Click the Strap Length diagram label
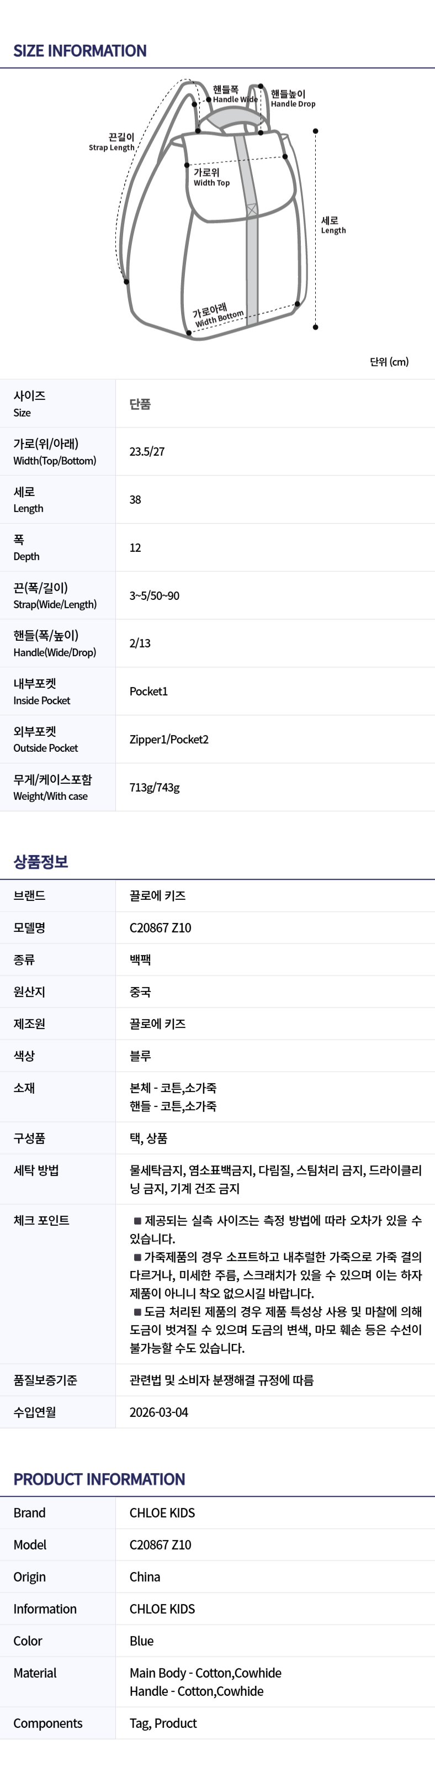The image size is (435, 1776). pyautogui.click(x=113, y=142)
